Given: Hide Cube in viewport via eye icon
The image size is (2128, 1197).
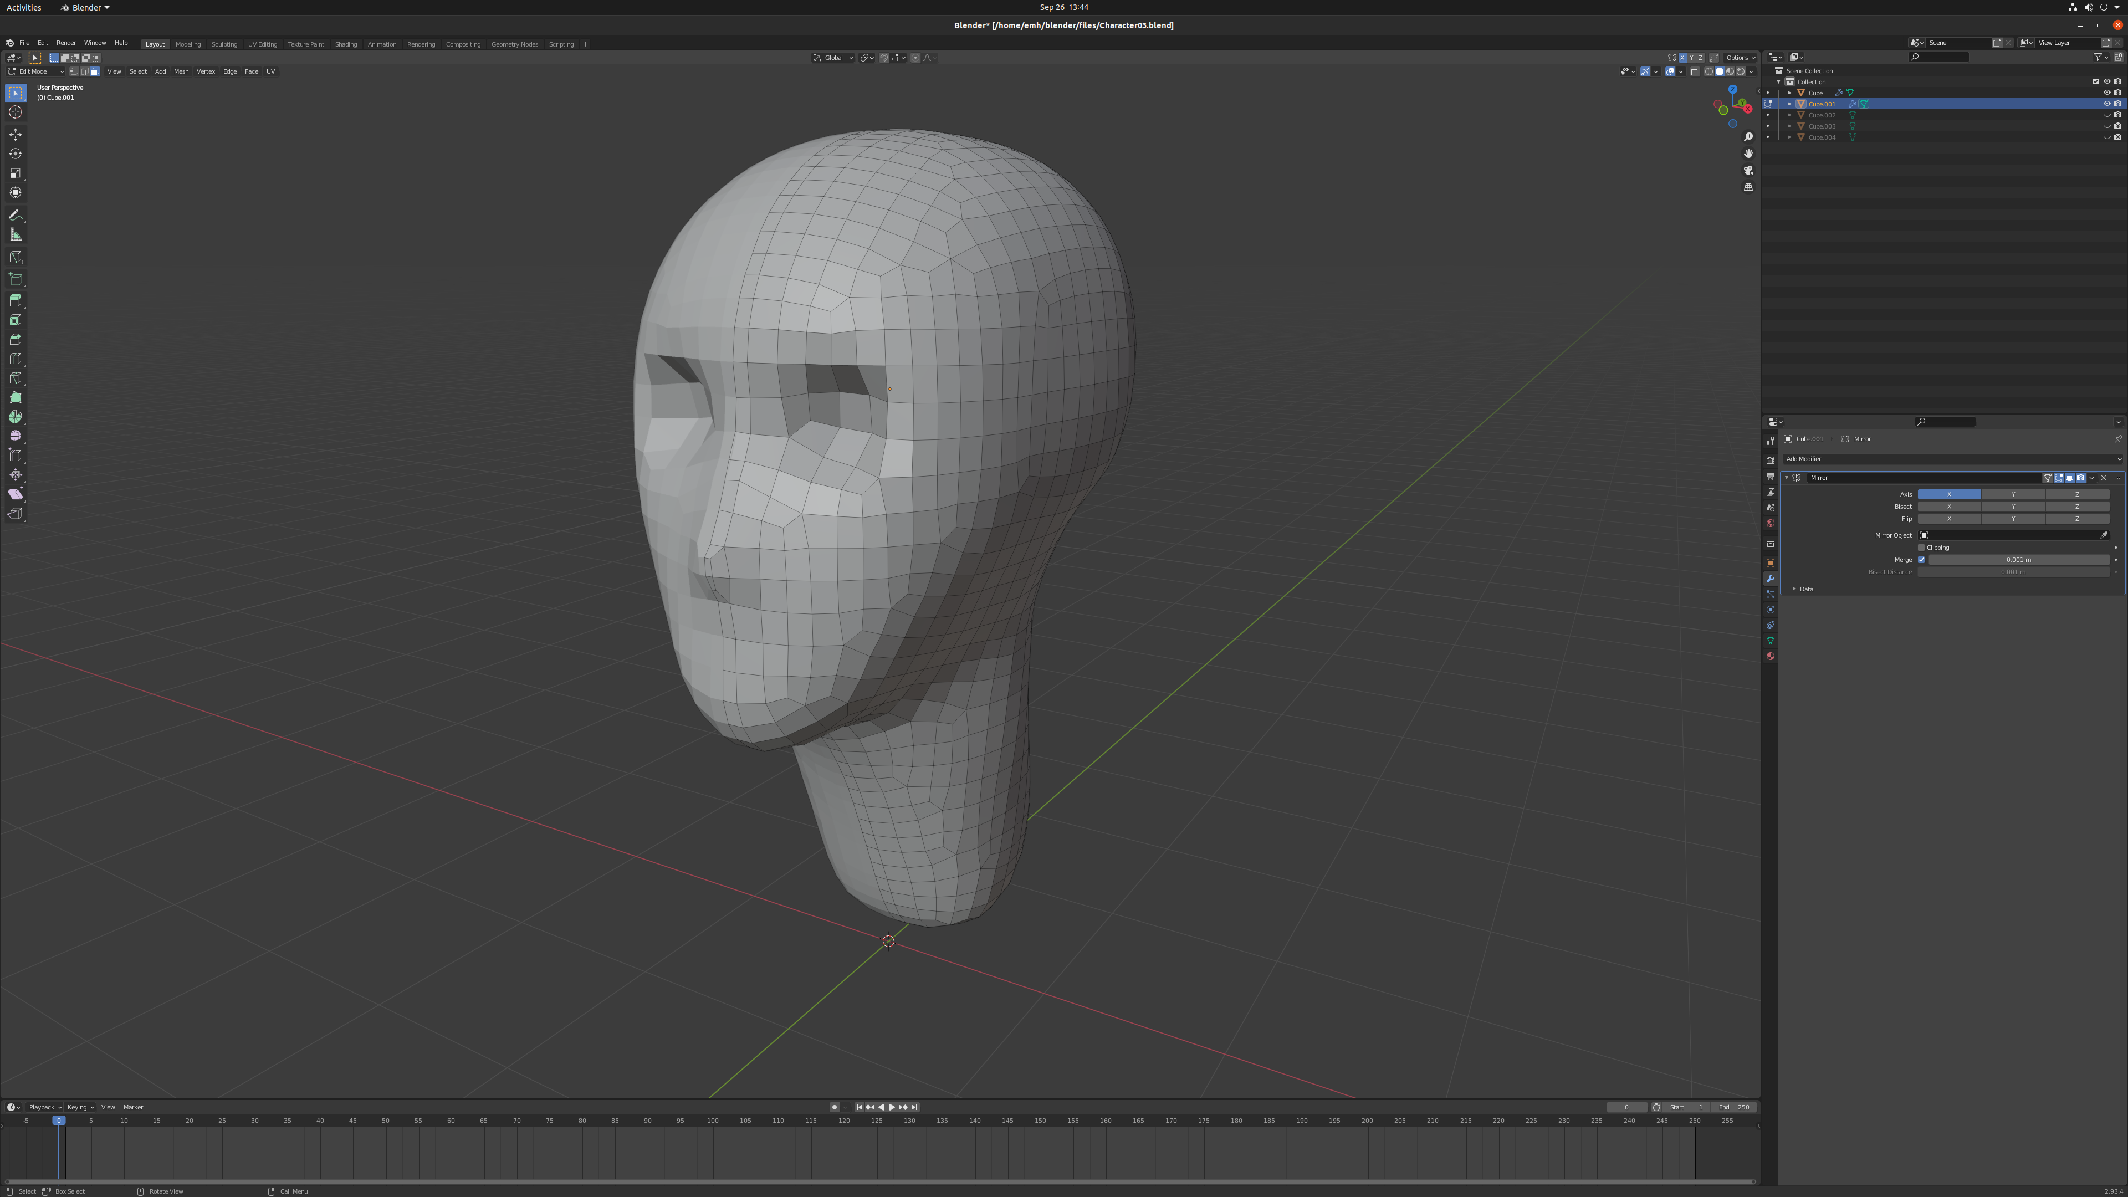Looking at the screenshot, I should pos(2106,93).
